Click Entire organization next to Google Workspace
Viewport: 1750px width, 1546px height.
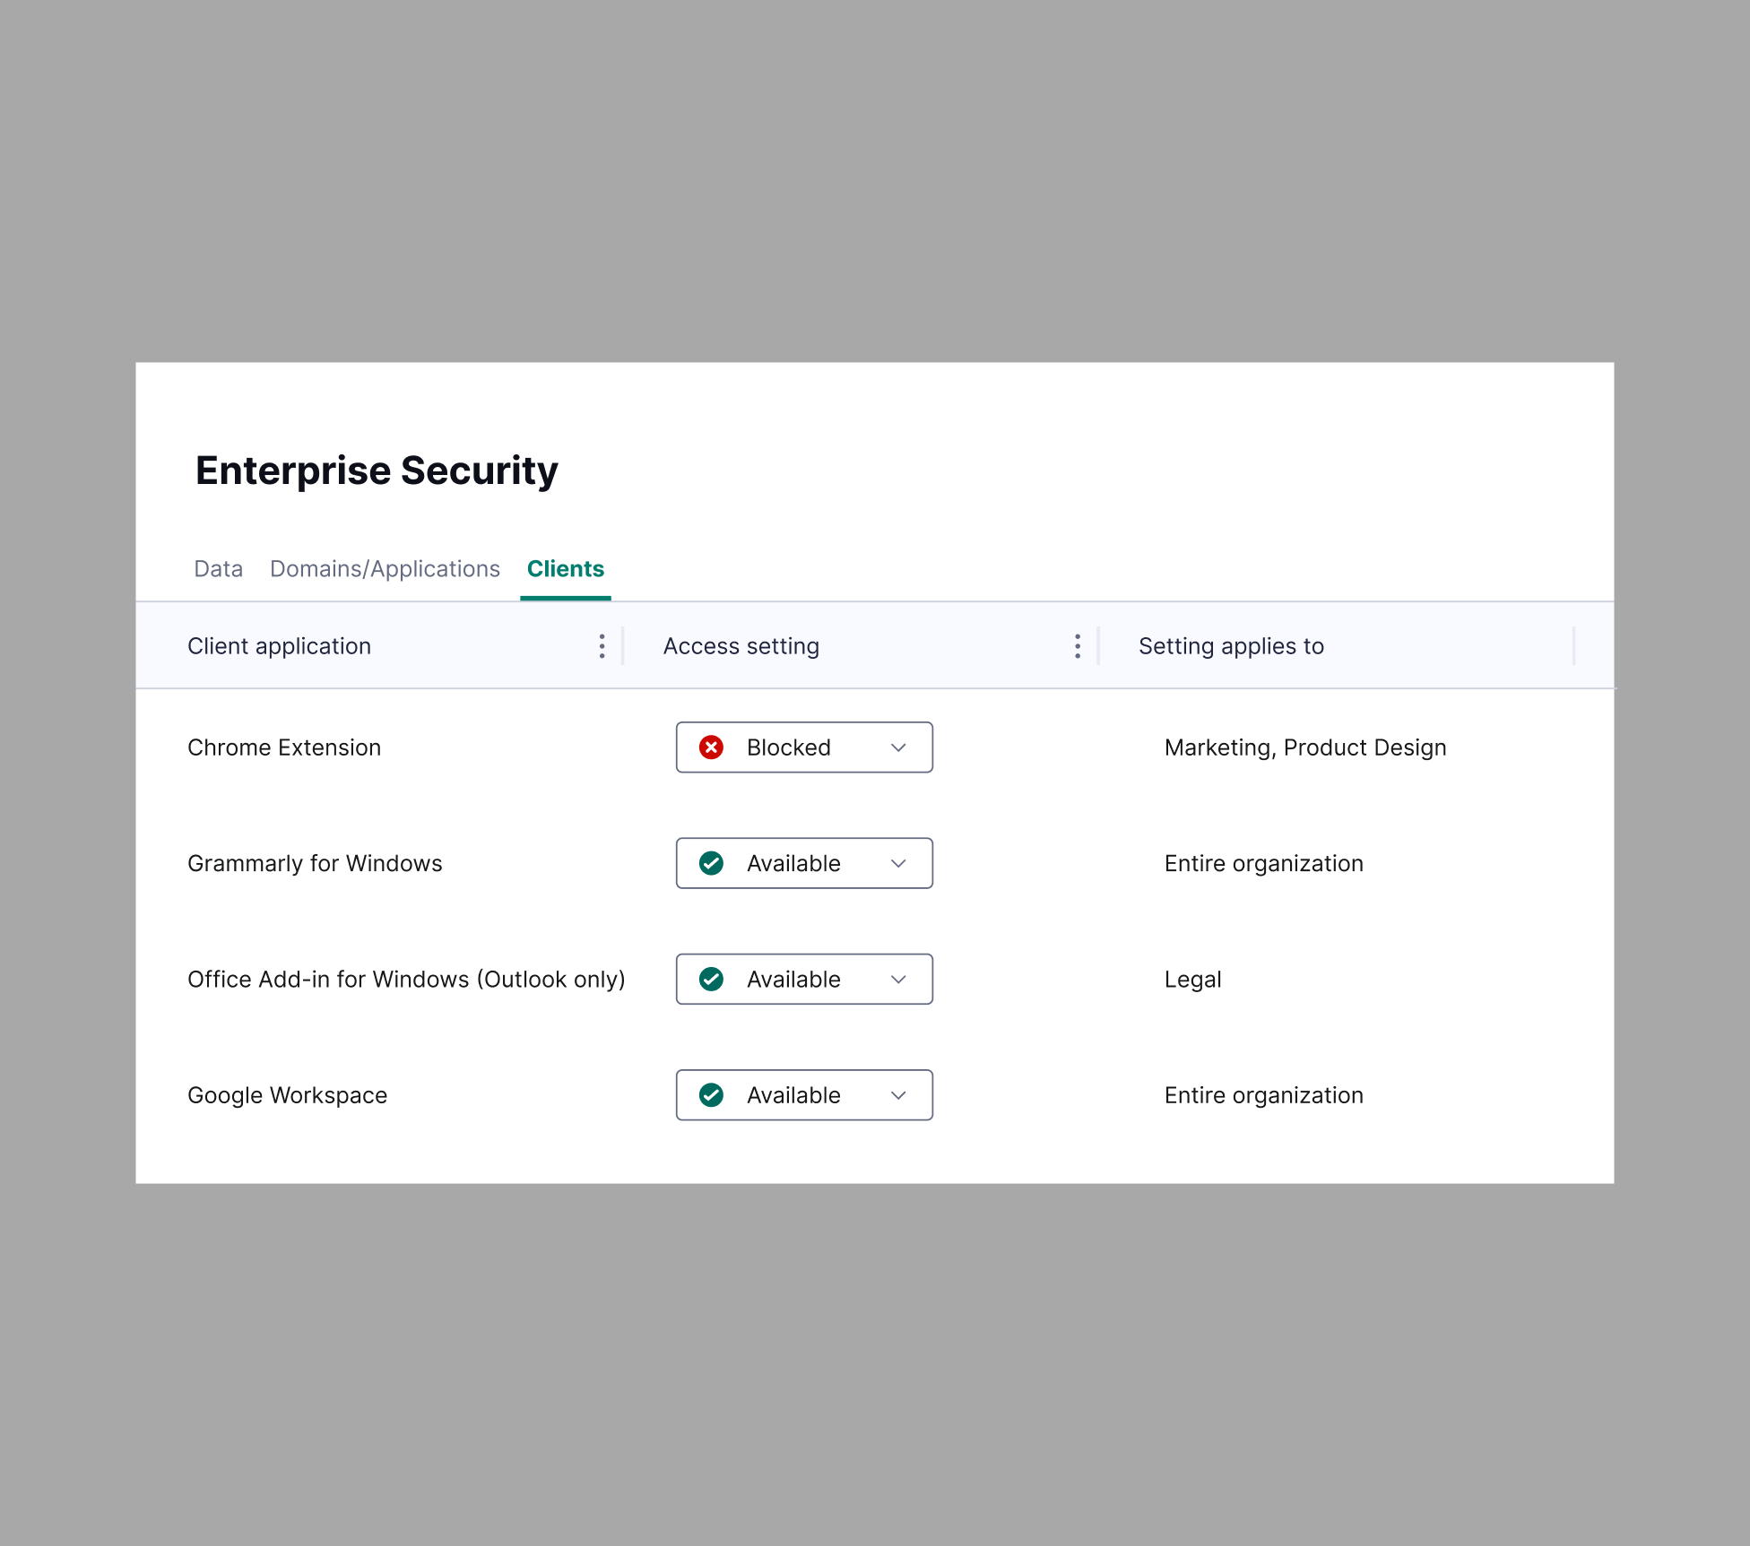click(x=1263, y=1094)
